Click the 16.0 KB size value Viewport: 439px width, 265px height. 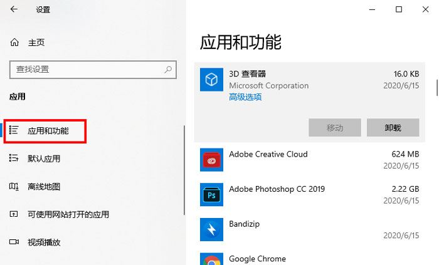tap(406, 74)
